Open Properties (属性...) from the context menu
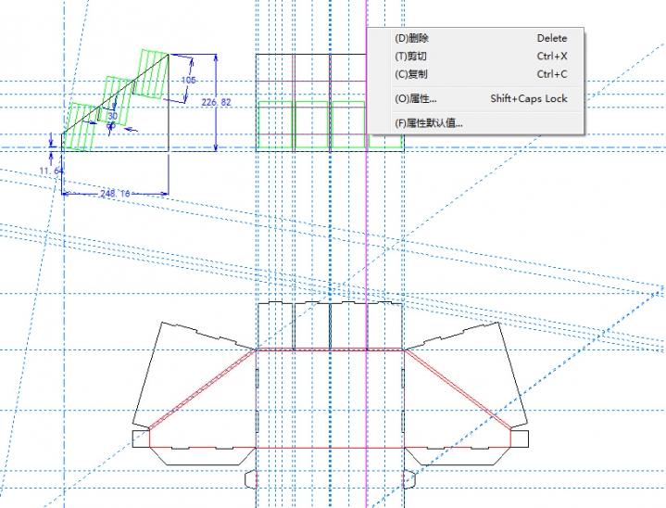Screen dimensions: 666x508 [417, 98]
